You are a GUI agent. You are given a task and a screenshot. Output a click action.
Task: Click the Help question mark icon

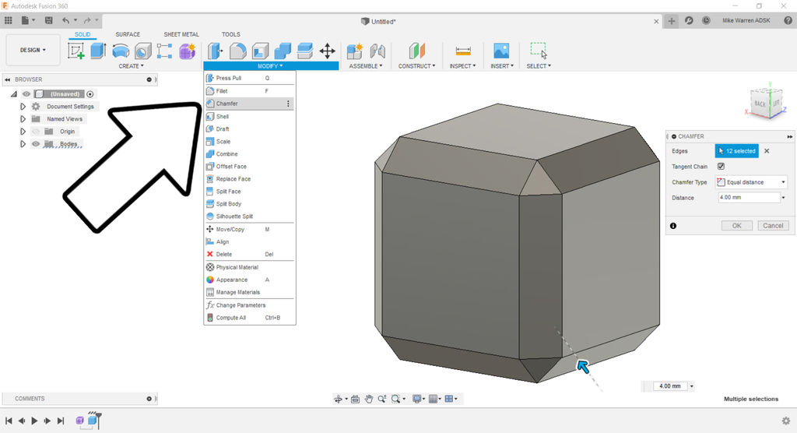coord(788,20)
